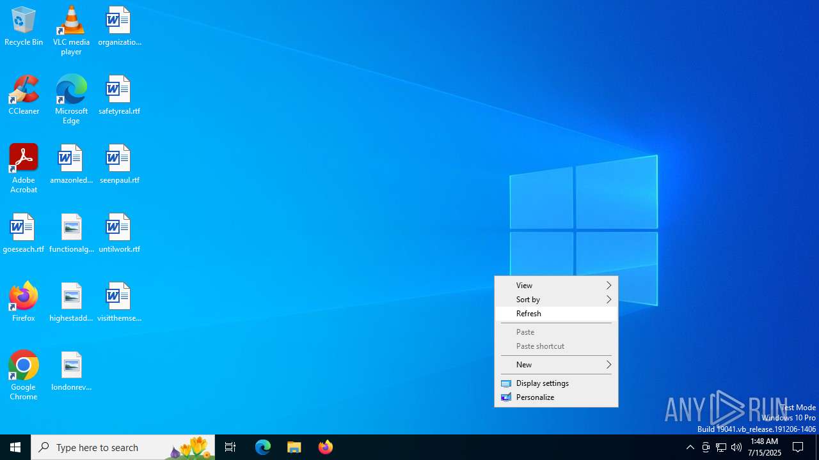
Task: Open the Windows Start menu
Action: pyautogui.click(x=15, y=447)
